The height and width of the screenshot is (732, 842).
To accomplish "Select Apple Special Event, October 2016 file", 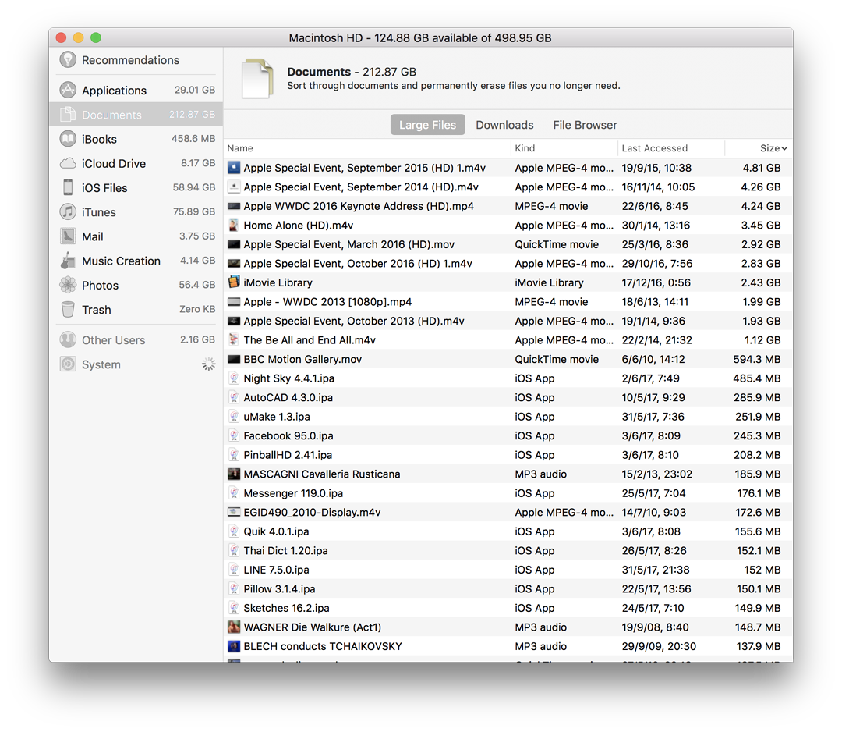I will pyautogui.click(x=508, y=263).
